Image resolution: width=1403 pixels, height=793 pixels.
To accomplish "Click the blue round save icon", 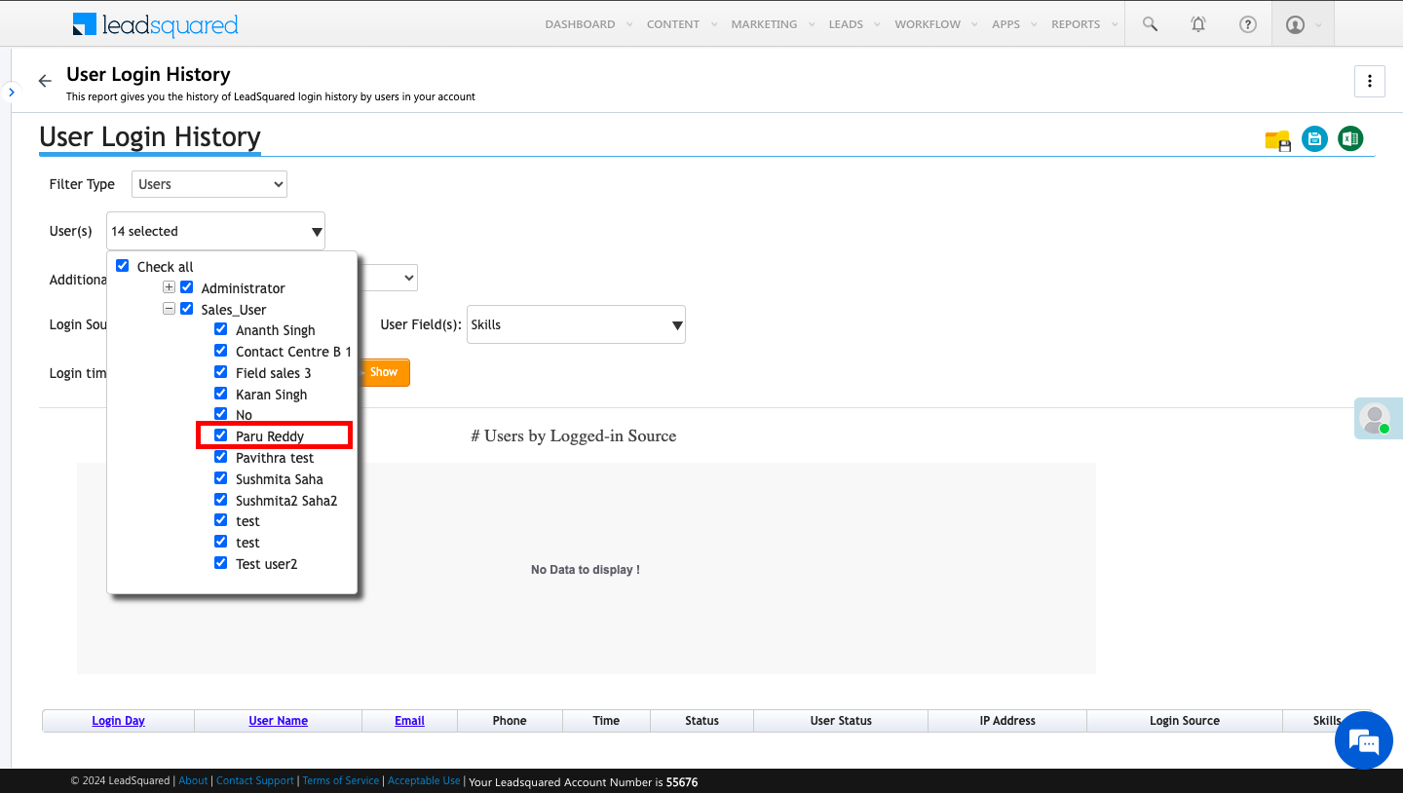I will pyautogui.click(x=1315, y=139).
